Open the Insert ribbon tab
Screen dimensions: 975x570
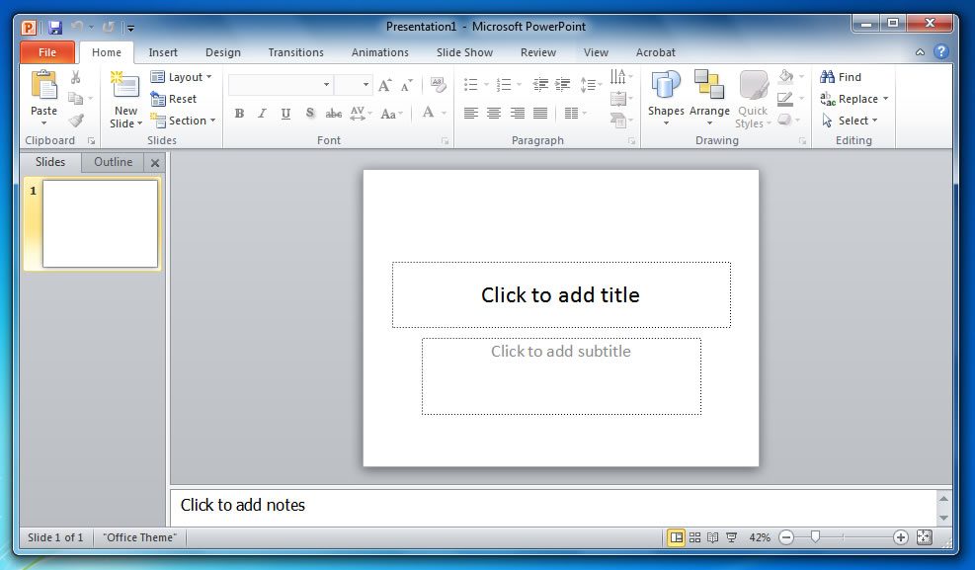[163, 52]
